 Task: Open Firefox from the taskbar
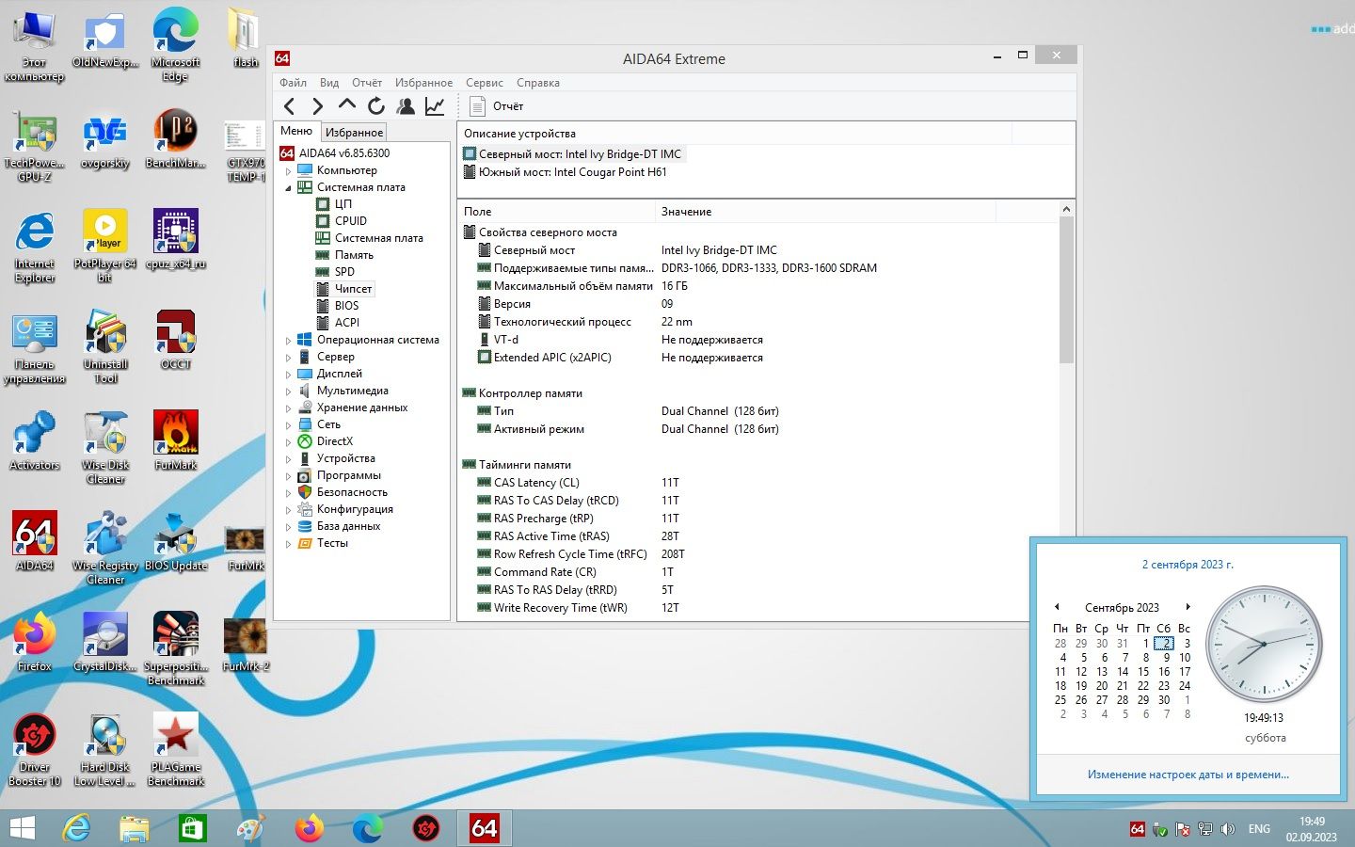[310, 828]
